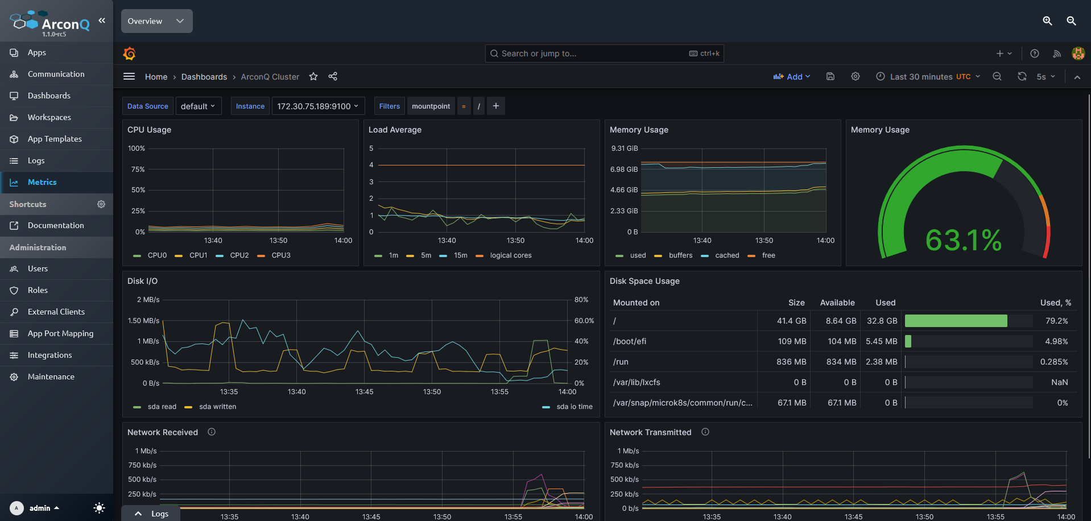The height and width of the screenshot is (521, 1091).
Task: Show Network Received panel info icon
Action: (212, 432)
